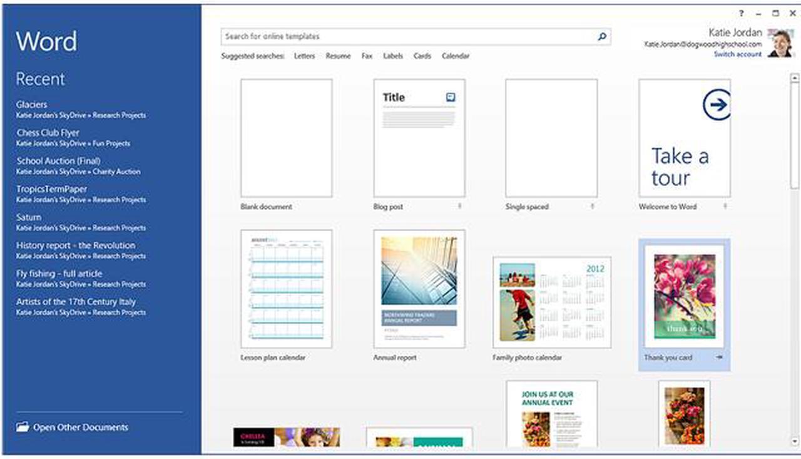Open the Take a tour template
The height and width of the screenshot is (459, 801).
pyautogui.click(x=685, y=138)
